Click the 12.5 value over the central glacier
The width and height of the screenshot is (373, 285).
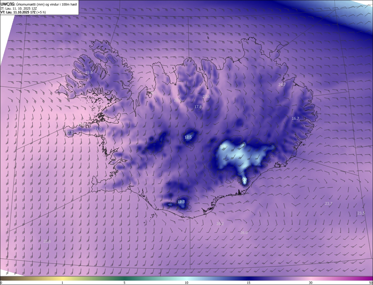[x=188, y=137]
